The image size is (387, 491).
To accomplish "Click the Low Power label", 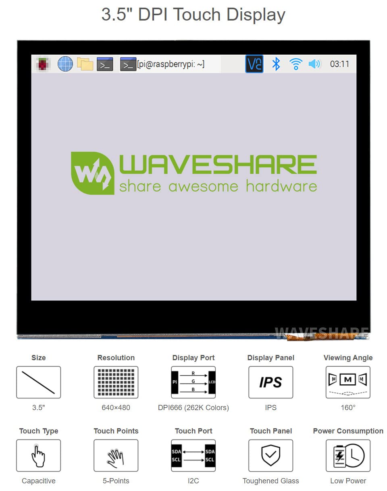I will pos(348,481).
